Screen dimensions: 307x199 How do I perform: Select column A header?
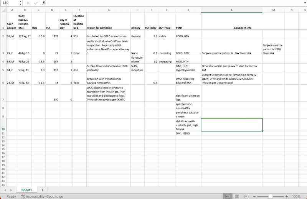click(x=12, y=10)
